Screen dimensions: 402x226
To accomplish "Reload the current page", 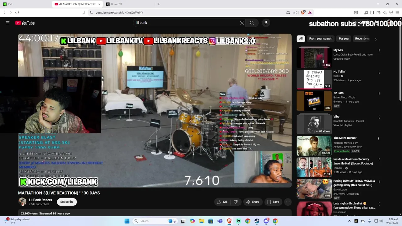I will point(17,13).
